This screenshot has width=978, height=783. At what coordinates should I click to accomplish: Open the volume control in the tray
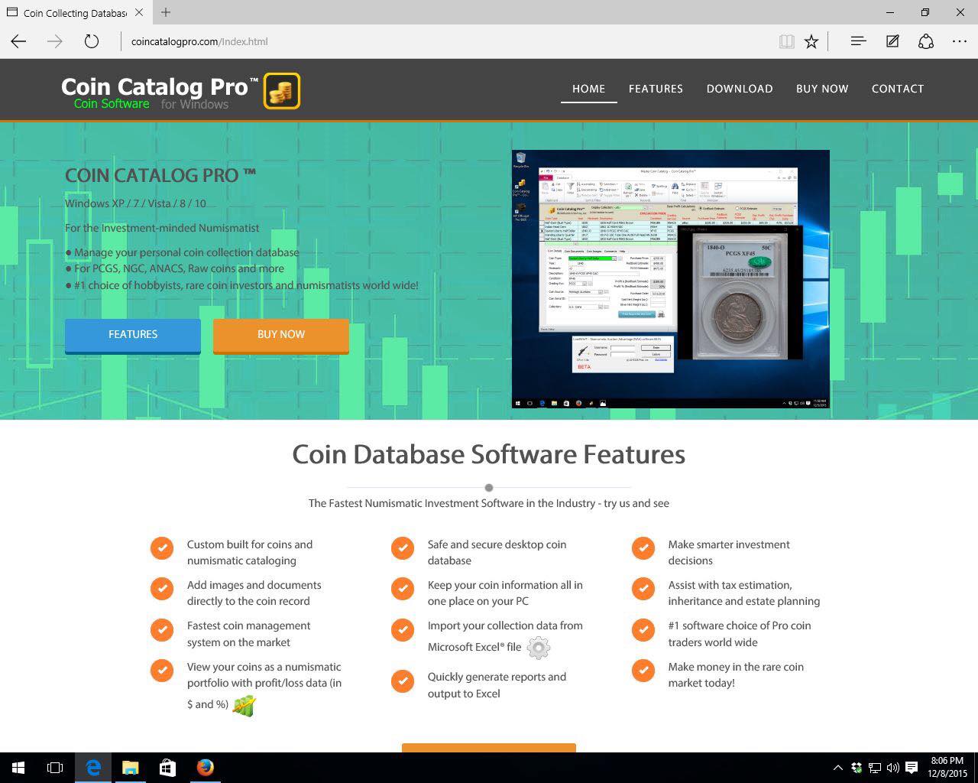pyautogui.click(x=892, y=768)
